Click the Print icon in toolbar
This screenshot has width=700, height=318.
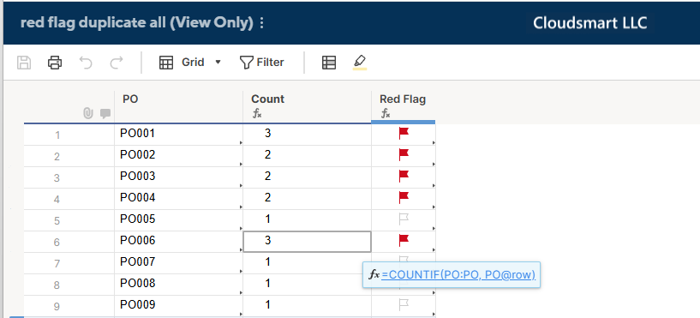pos(55,63)
